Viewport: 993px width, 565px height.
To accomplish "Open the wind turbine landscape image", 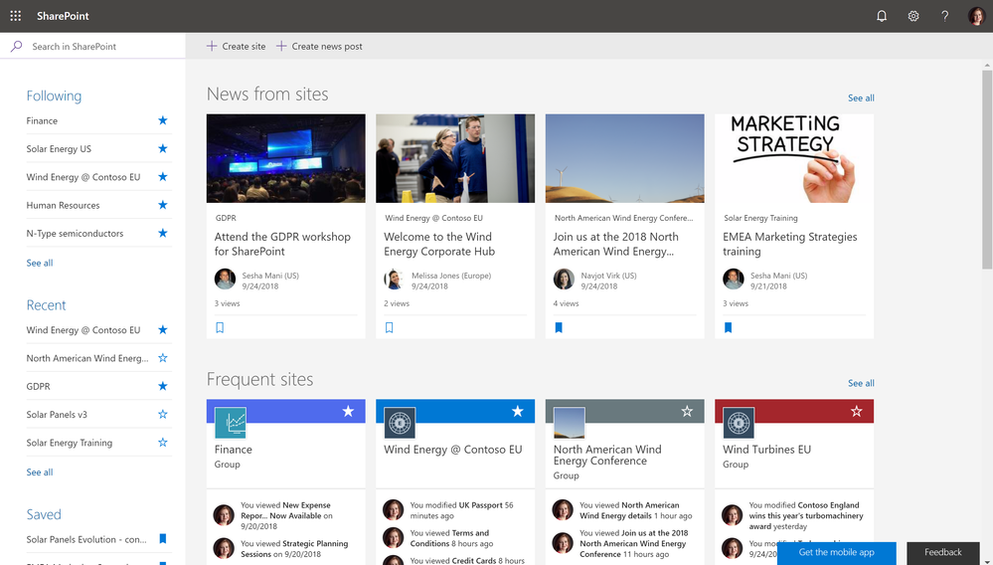I will [624, 158].
